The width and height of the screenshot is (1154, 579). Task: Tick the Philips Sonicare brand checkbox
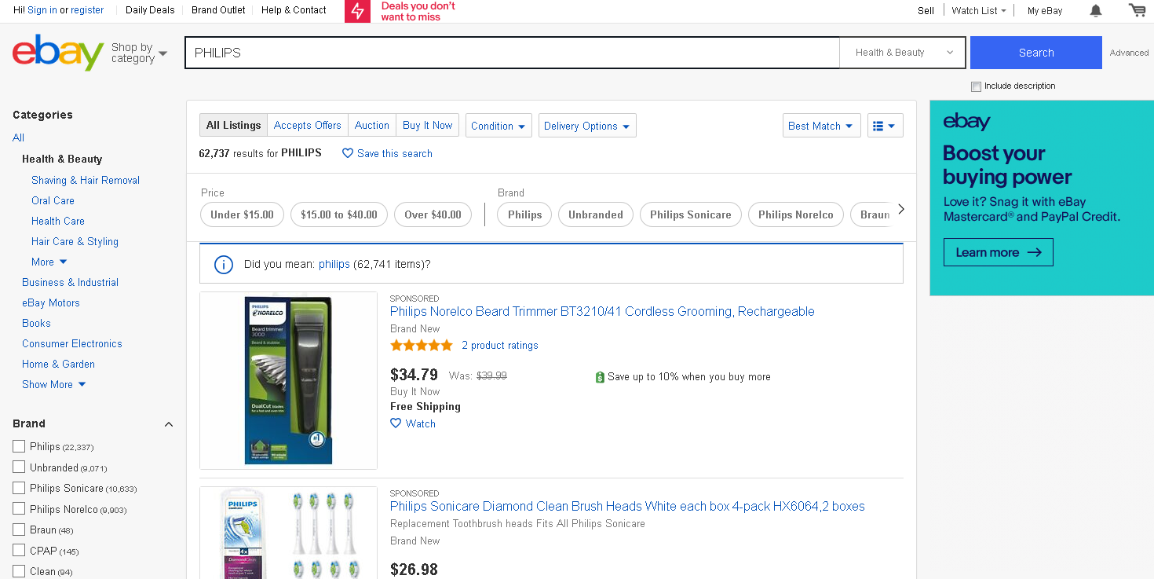point(19,488)
